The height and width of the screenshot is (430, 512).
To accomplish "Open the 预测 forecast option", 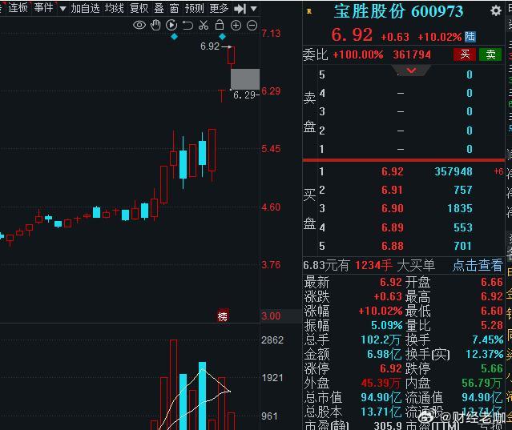I will 194,8.
